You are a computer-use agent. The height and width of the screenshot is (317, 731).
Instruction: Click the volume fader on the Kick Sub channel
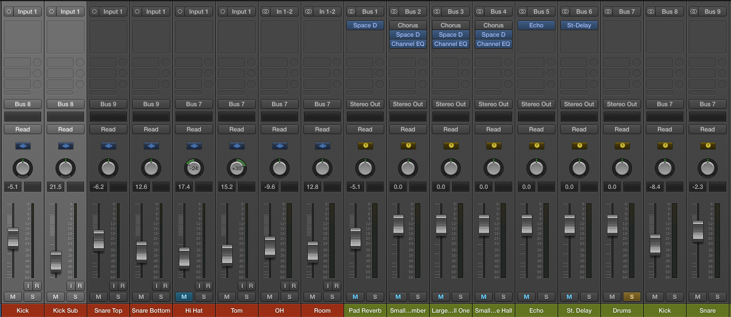click(56, 261)
